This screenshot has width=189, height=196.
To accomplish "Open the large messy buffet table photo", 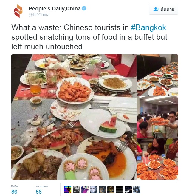I will (x=74, y=117).
